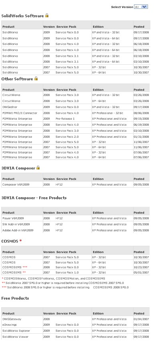Open Adobe Add-in V6R2009 entry
The width and height of the screenshot is (156, 345).
coord(18,230)
